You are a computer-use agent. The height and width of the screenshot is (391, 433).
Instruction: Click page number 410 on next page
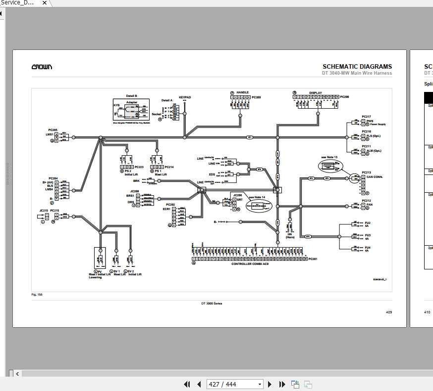point(427,312)
